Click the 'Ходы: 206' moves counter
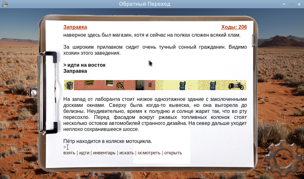The width and height of the screenshot is (304, 179). coord(234,27)
